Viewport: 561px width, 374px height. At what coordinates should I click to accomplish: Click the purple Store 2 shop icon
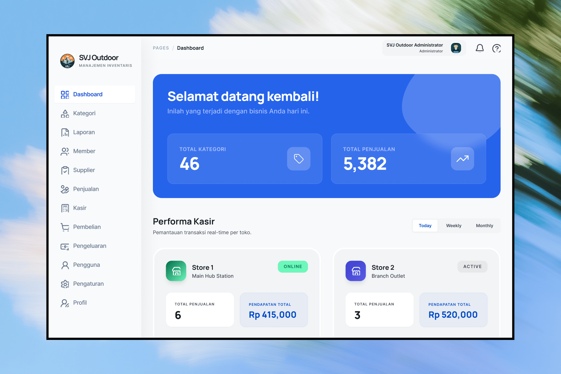tap(356, 271)
